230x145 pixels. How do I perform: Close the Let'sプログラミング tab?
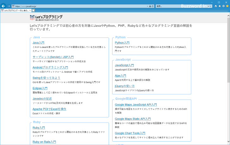coord(30,10)
